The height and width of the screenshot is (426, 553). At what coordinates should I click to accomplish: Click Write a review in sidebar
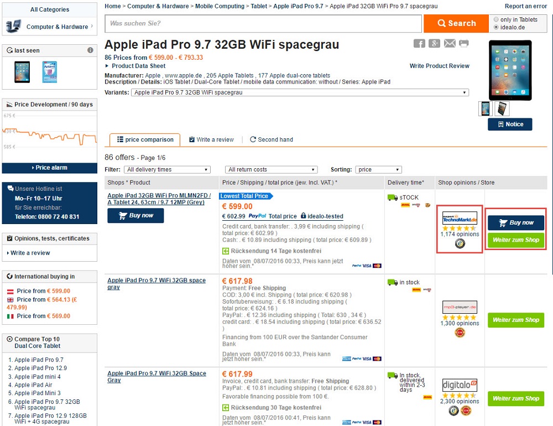coord(30,253)
